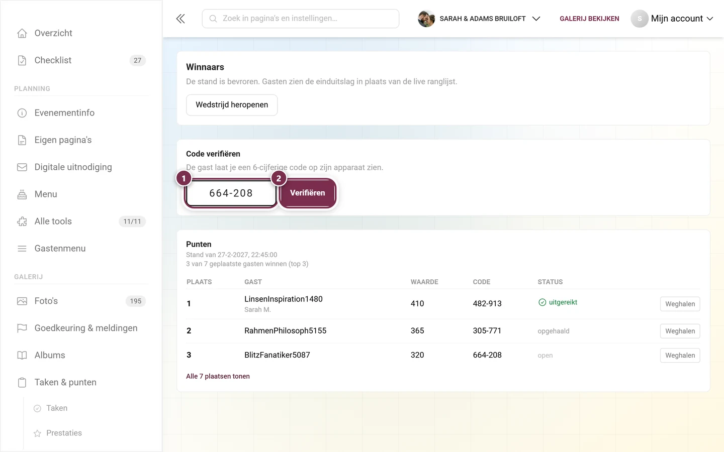Screen dimensions: 724x452
Task: Focus the 6-digit code input field
Action: [x=231, y=193]
